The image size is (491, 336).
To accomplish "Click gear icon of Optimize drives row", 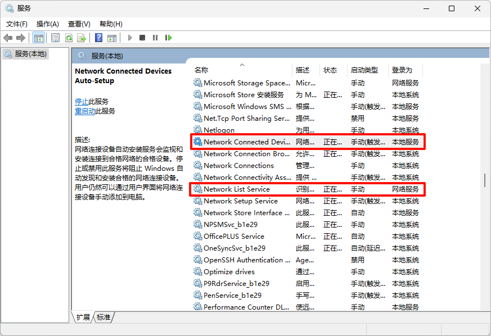I will 197,271.
